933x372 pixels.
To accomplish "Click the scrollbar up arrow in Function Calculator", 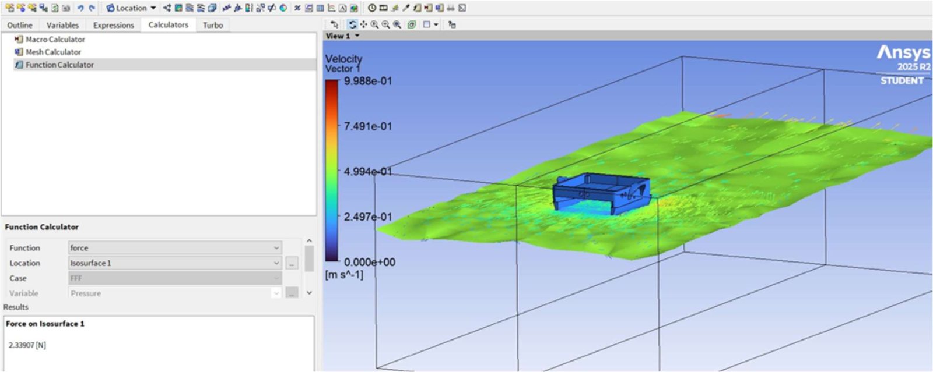I will click(309, 241).
